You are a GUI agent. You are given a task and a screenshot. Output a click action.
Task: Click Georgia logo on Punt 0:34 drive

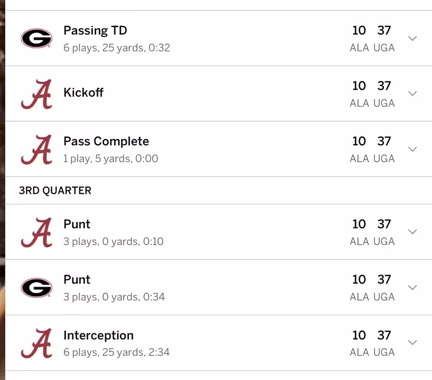point(37,288)
